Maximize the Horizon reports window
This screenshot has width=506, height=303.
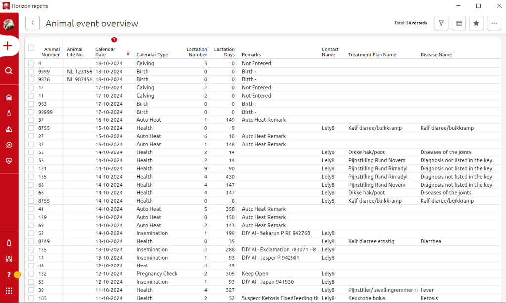pyautogui.click(x=478, y=6)
